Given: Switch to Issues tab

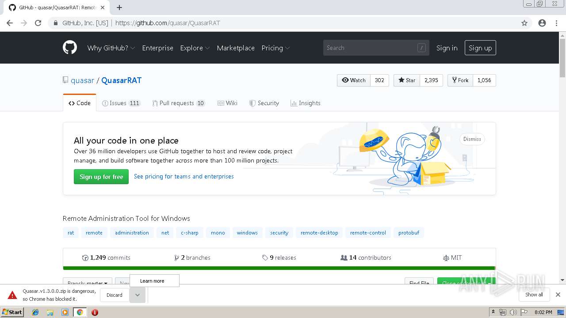Looking at the screenshot, I should click(121, 103).
